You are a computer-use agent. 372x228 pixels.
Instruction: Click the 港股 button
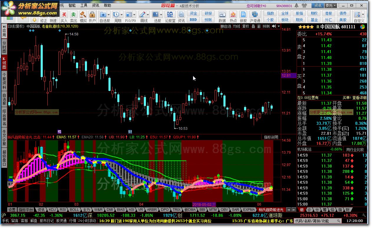pos(328,13)
